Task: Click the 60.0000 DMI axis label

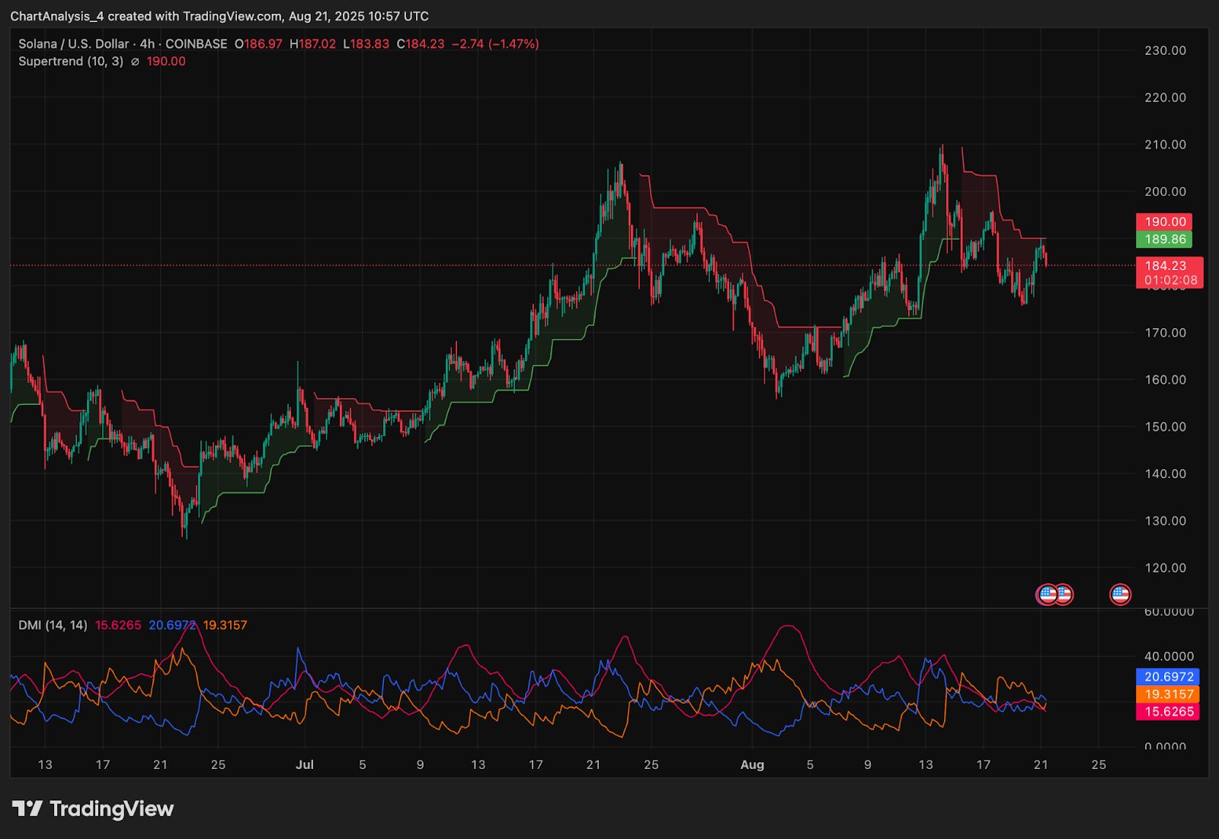Action: (x=1169, y=612)
